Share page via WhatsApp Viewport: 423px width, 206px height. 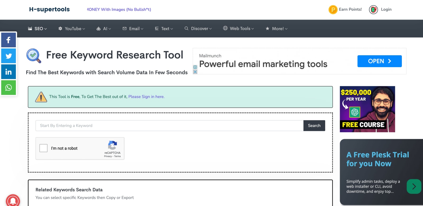point(8,88)
